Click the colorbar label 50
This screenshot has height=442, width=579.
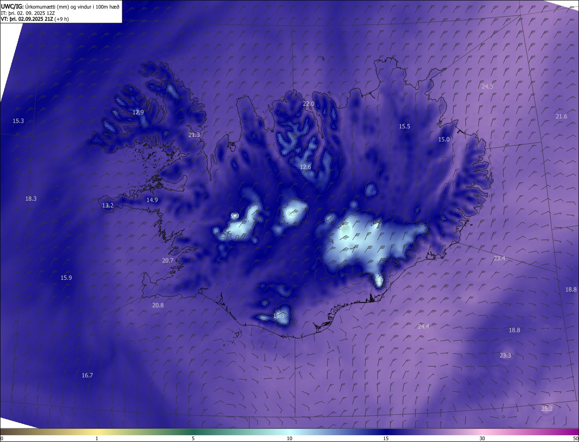coord(575,438)
